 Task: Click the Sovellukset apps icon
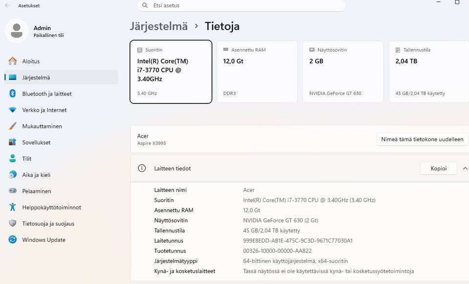13,142
